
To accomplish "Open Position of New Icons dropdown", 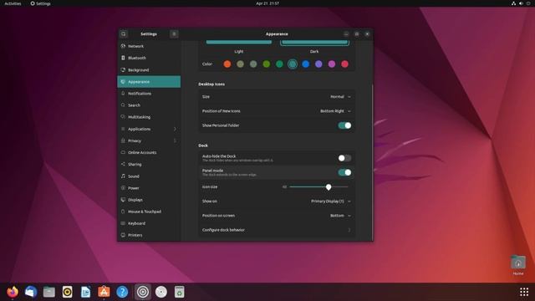I will click(x=335, y=111).
